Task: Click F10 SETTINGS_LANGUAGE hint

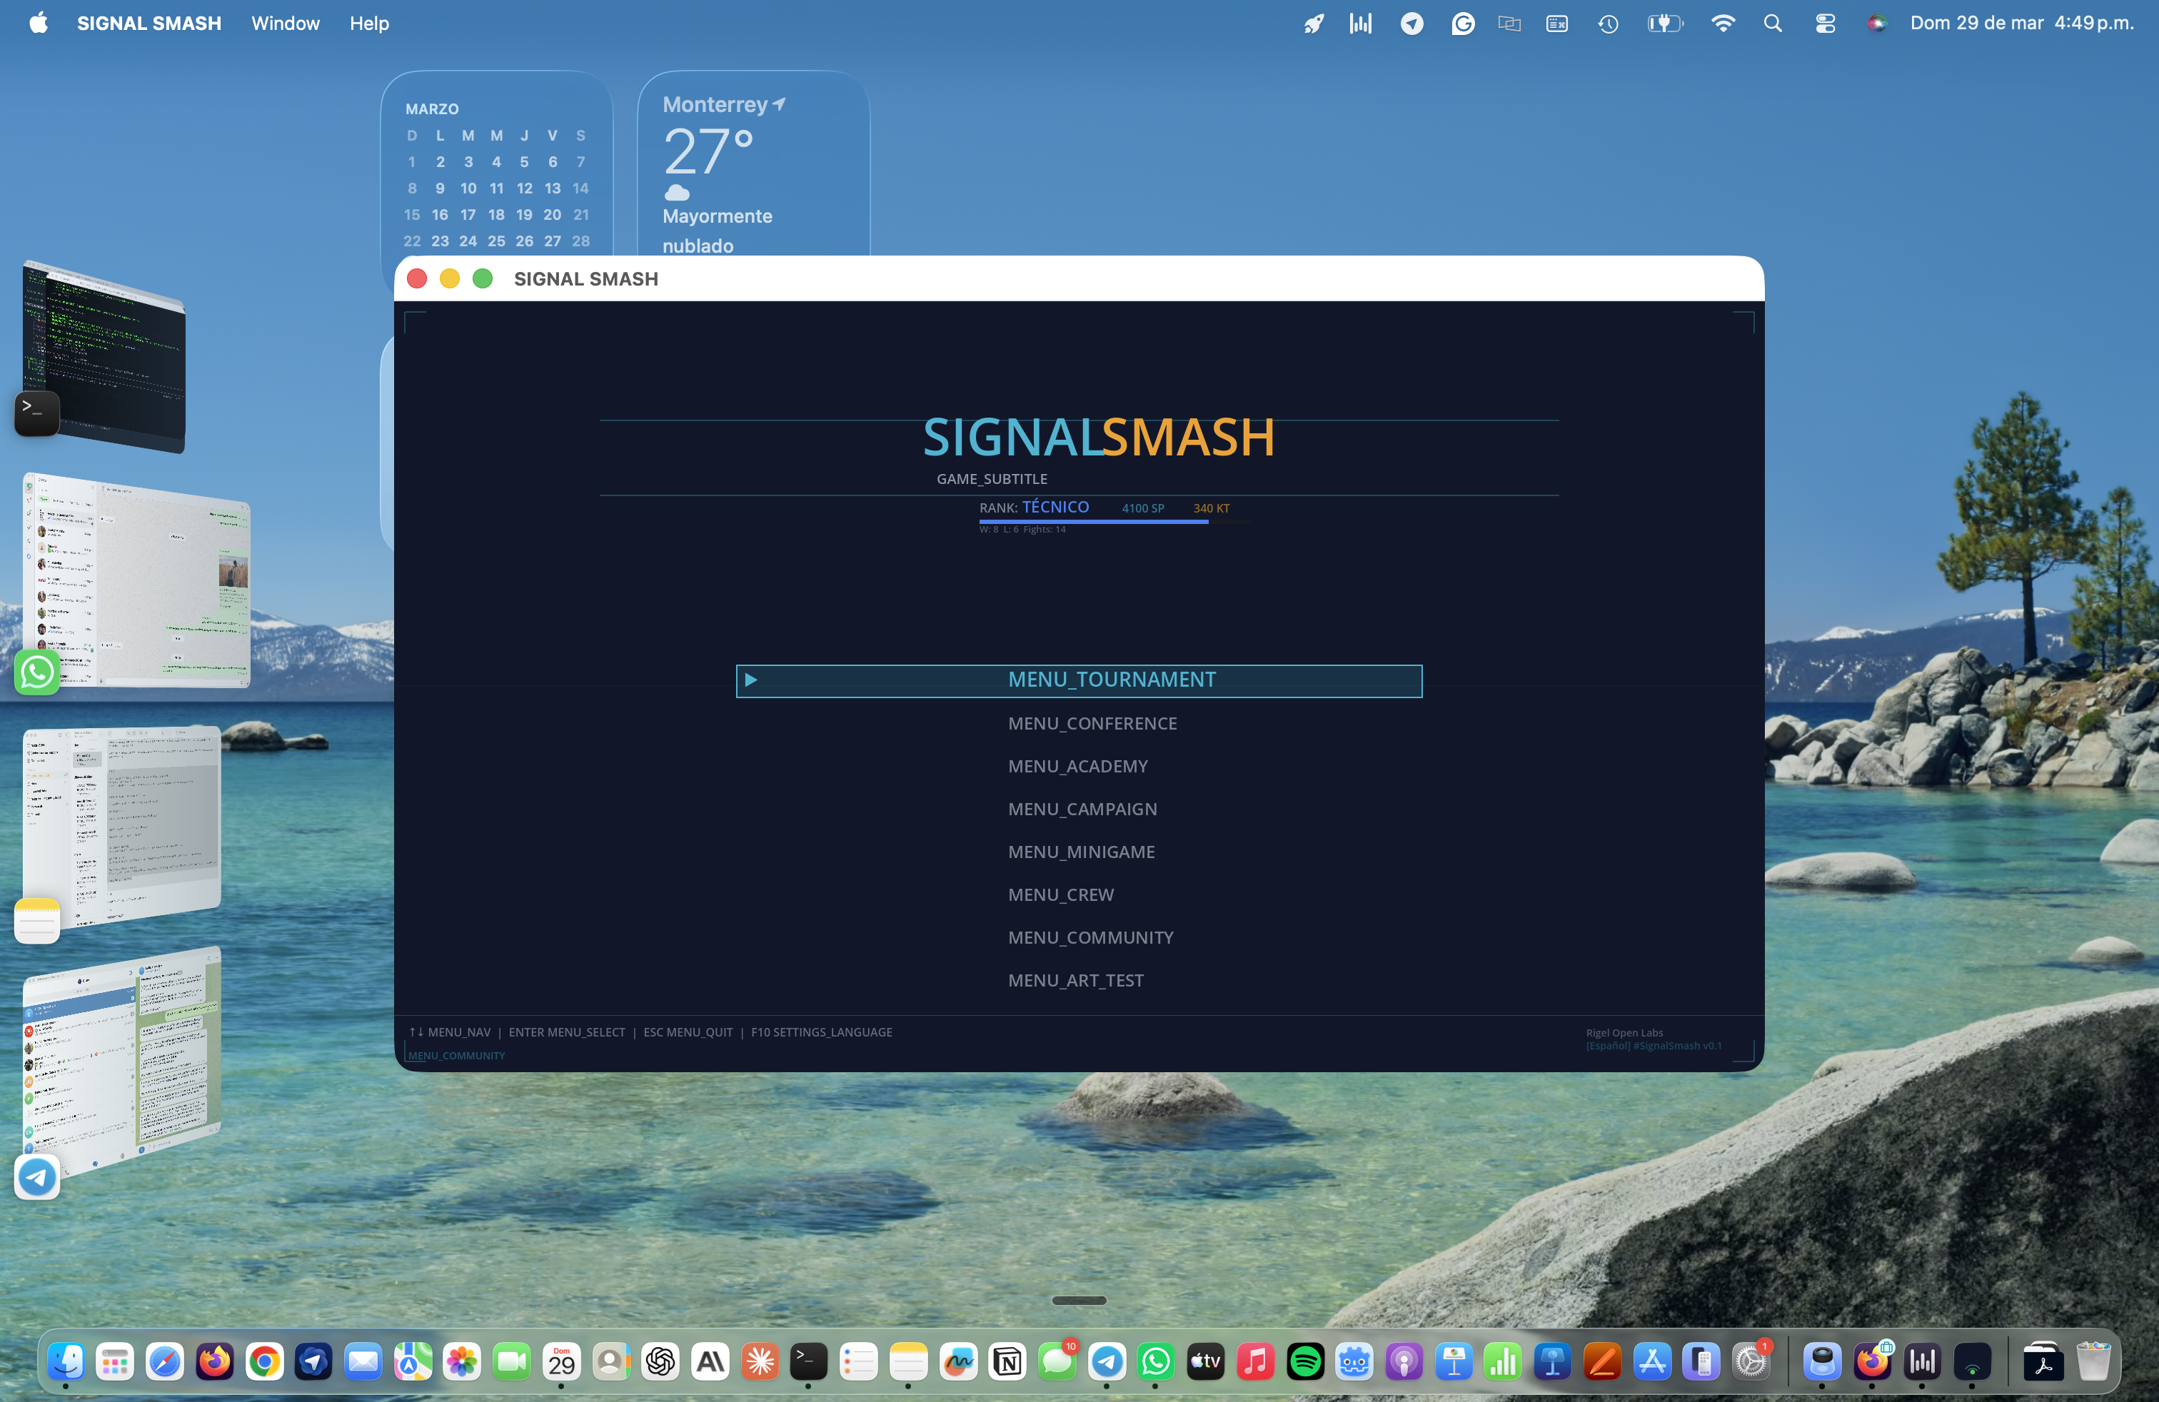Action: point(821,1032)
